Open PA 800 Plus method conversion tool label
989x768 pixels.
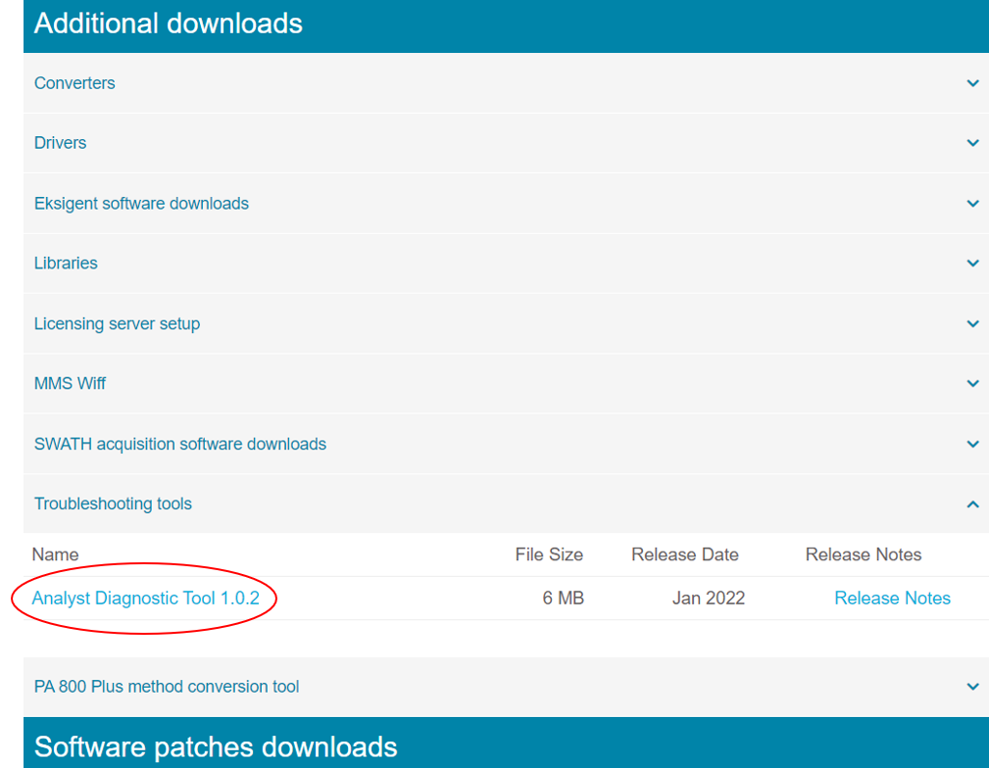(167, 686)
